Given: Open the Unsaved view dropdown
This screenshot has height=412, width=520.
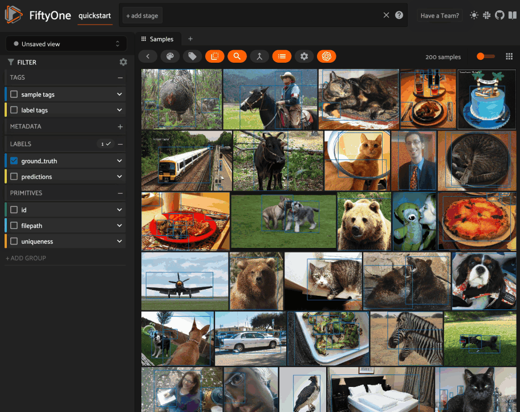Looking at the screenshot, I should click(x=66, y=43).
